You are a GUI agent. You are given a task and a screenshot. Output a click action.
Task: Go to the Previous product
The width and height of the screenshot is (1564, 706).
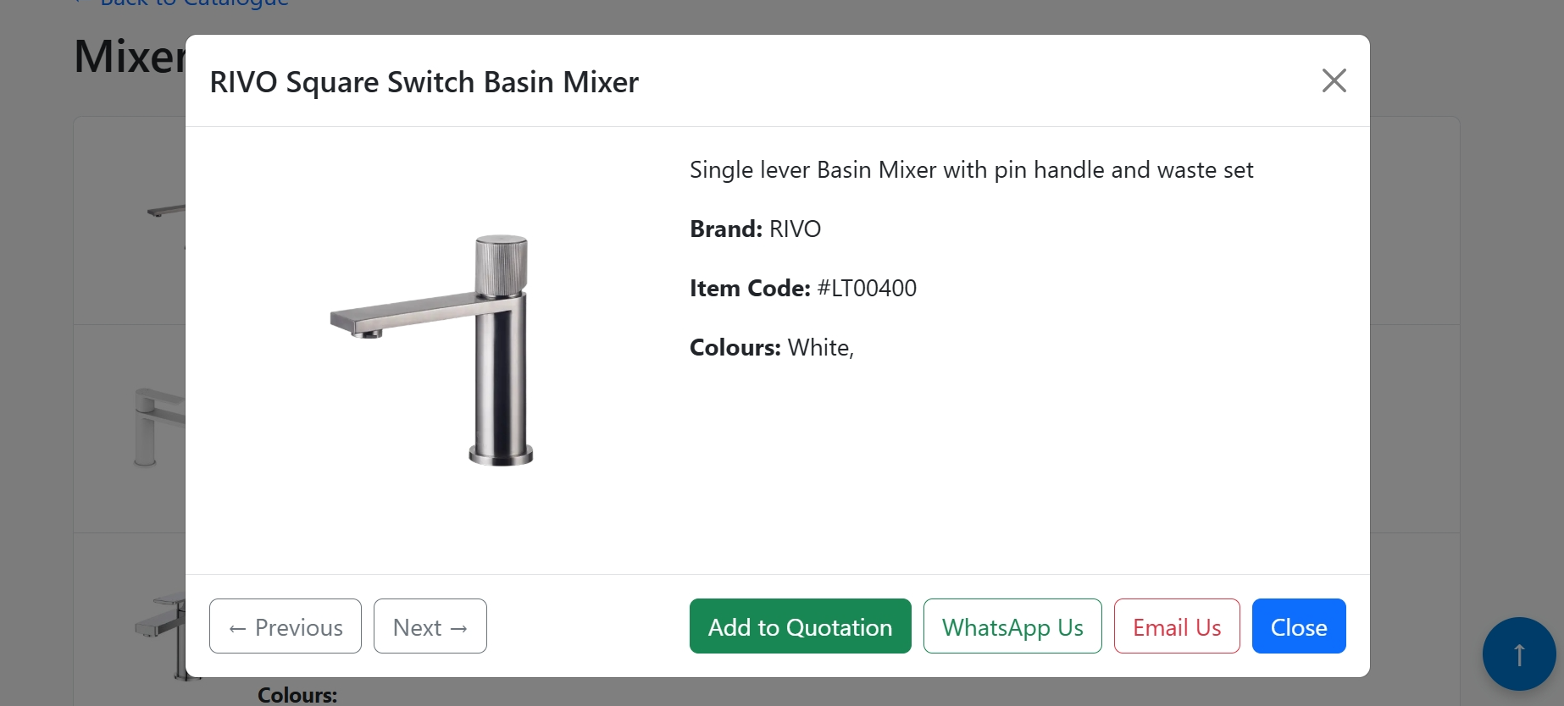tap(286, 626)
